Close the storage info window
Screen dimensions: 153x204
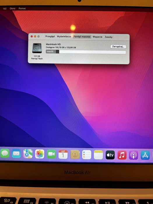(31, 36)
